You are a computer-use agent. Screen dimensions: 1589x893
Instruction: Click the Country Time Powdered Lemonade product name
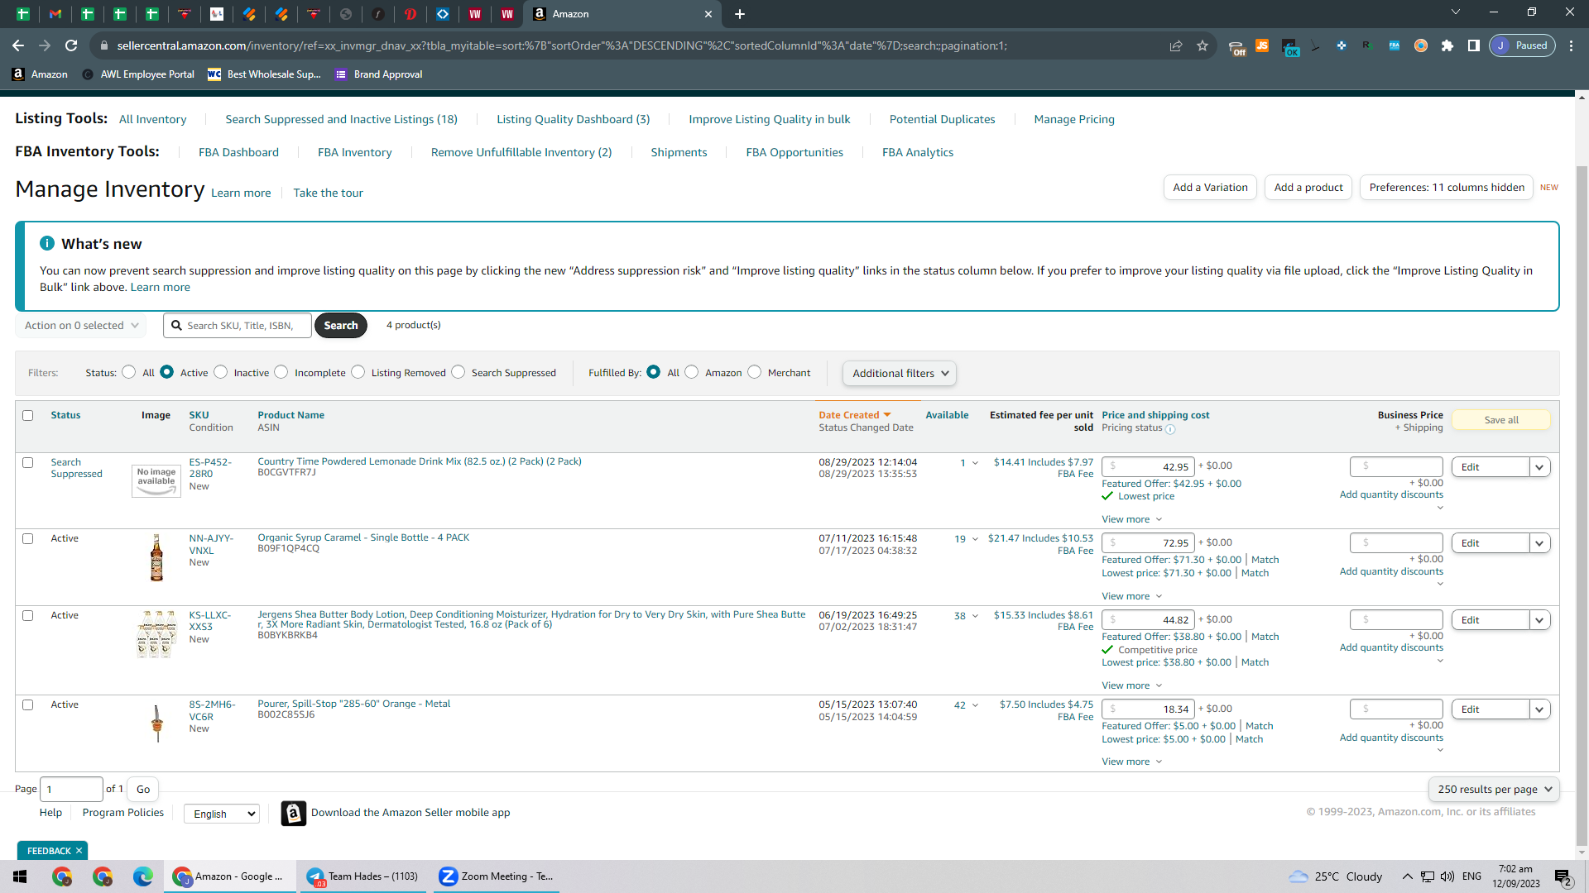pos(420,461)
